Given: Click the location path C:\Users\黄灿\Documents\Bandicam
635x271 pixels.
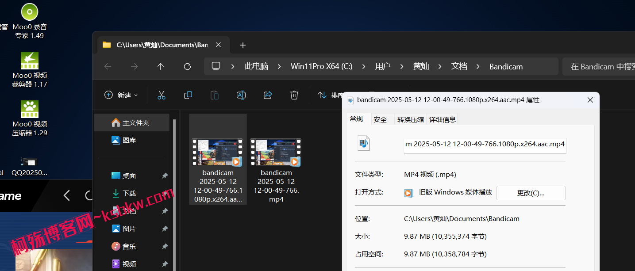Looking at the screenshot, I should click(462, 219).
